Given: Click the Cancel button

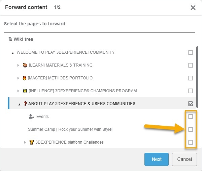Looking at the screenshot, I should click(184, 159).
